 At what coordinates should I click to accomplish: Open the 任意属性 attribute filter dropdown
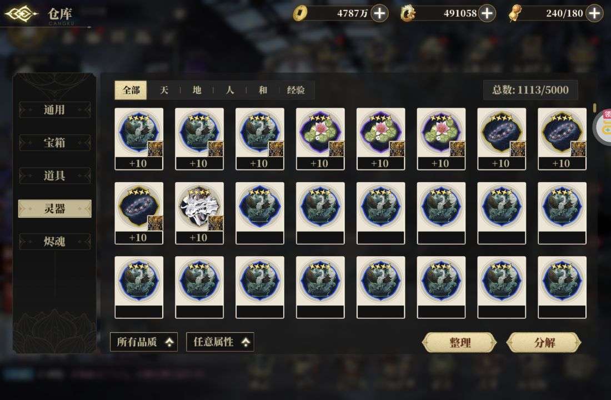[220, 342]
